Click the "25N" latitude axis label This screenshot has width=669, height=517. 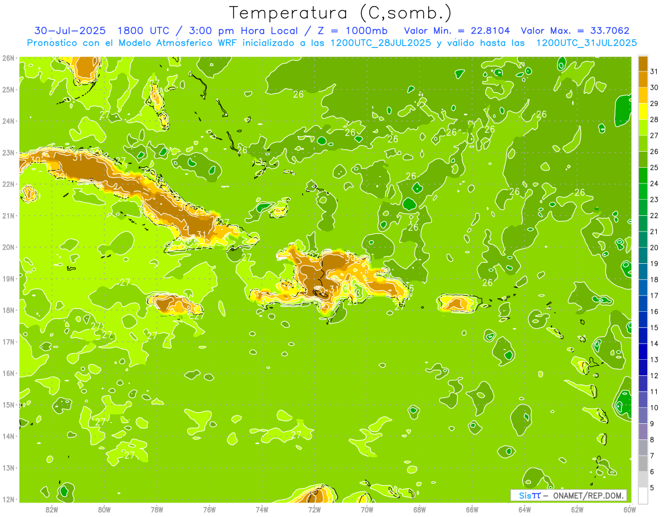(8, 90)
